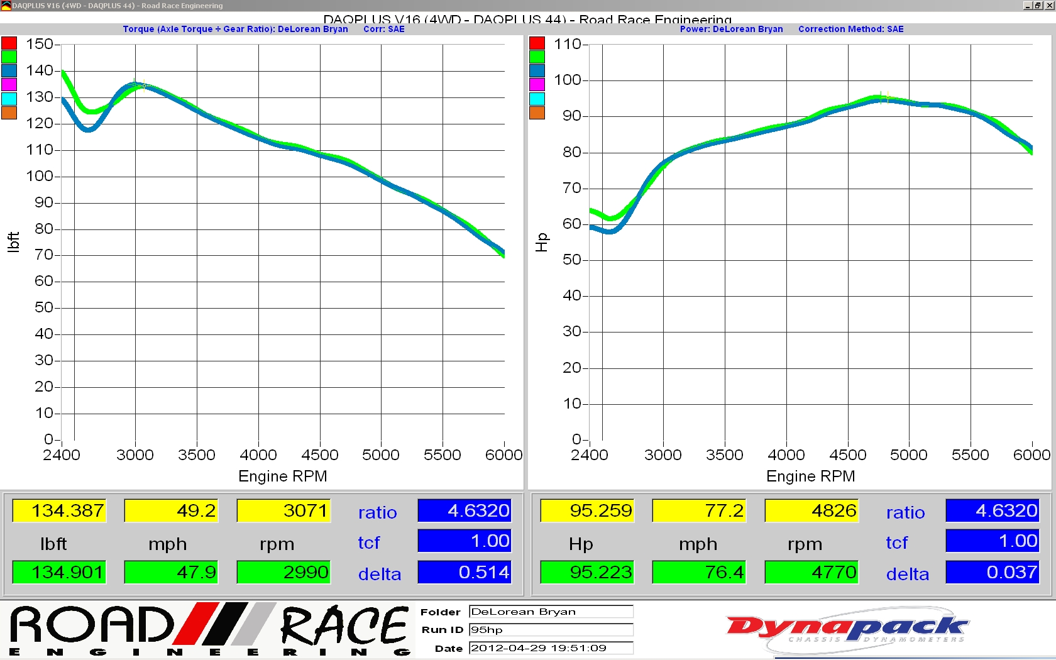Click yellow Hp value 95.259
Screen dimensions: 1056x660
(587, 510)
